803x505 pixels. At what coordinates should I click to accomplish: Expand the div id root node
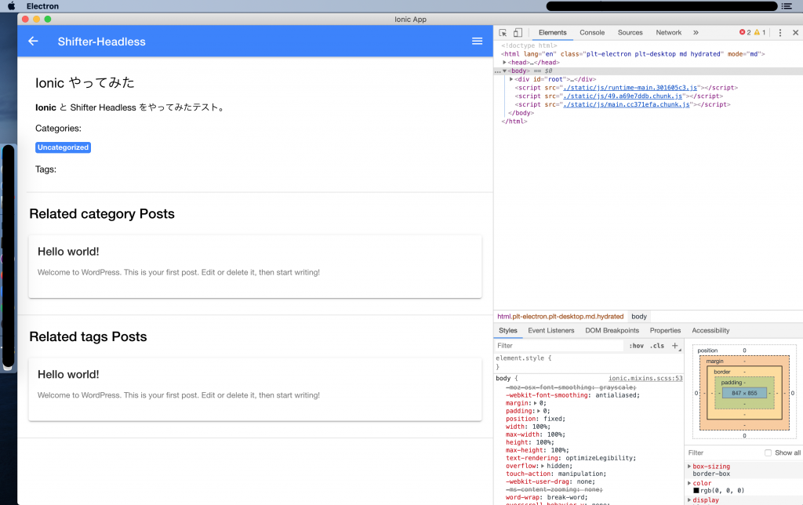point(511,79)
